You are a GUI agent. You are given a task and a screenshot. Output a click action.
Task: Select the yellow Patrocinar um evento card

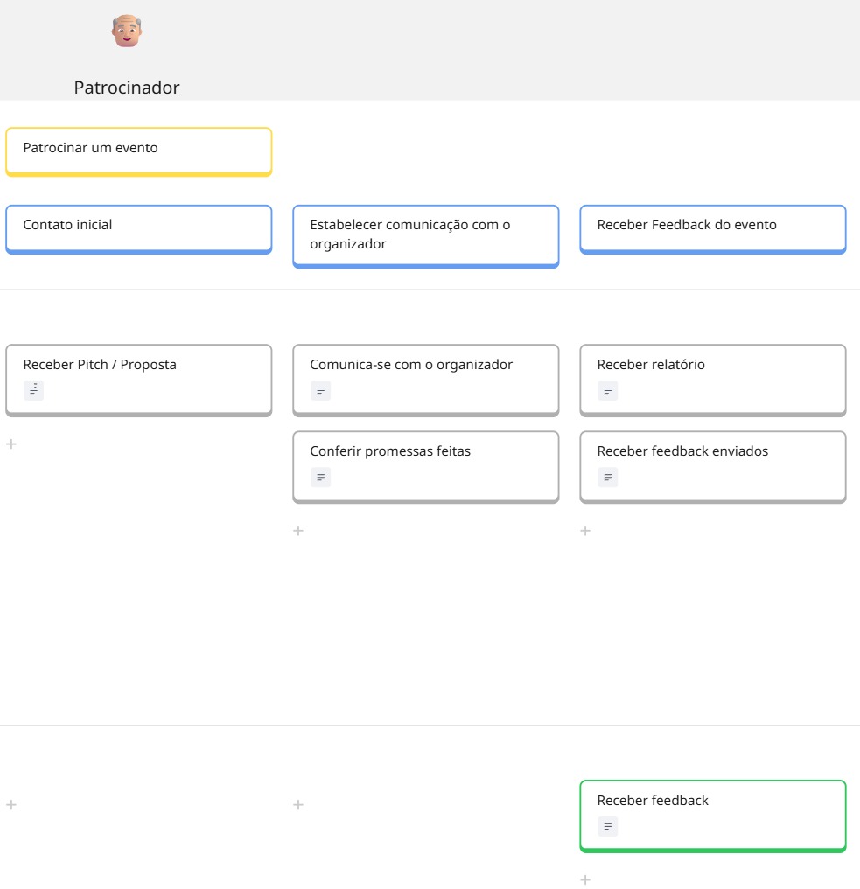pos(138,150)
